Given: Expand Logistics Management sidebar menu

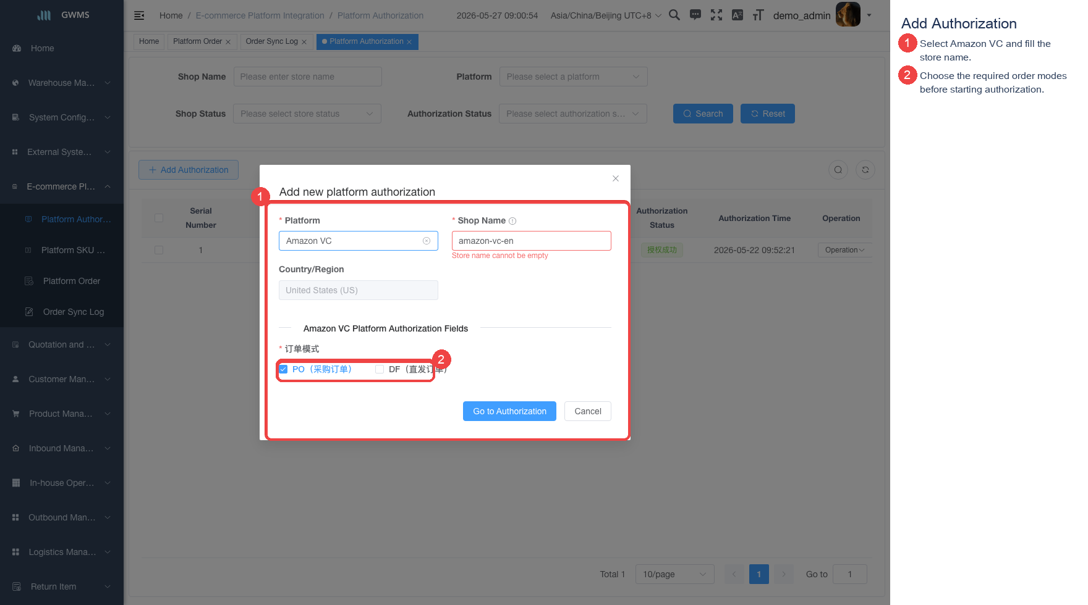Looking at the screenshot, I should tap(62, 552).
